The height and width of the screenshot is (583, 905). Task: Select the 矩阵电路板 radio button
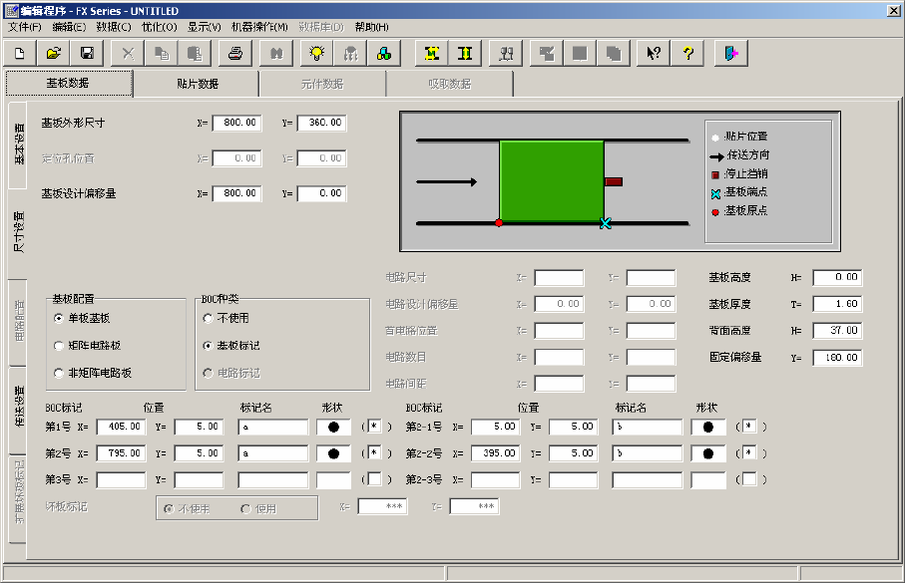click(x=59, y=346)
